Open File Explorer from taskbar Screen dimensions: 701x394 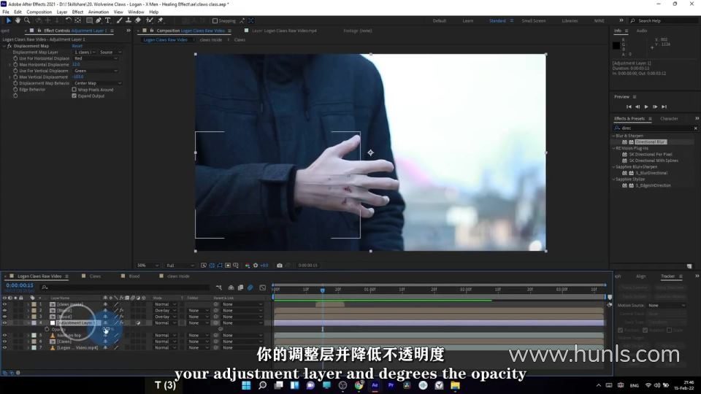(455, 385)
